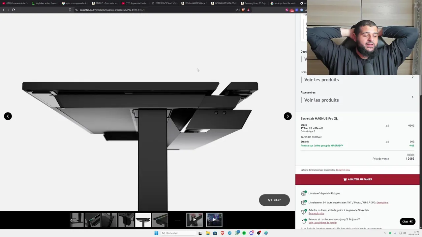The height and width of the screenshot is (237, 422).
Task: Click the address bar URL
Action: (112, 10)
